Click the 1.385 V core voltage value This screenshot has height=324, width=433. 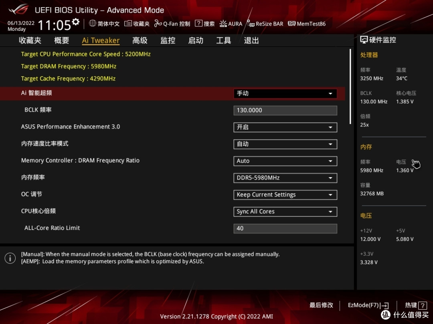tap(405, 102)
